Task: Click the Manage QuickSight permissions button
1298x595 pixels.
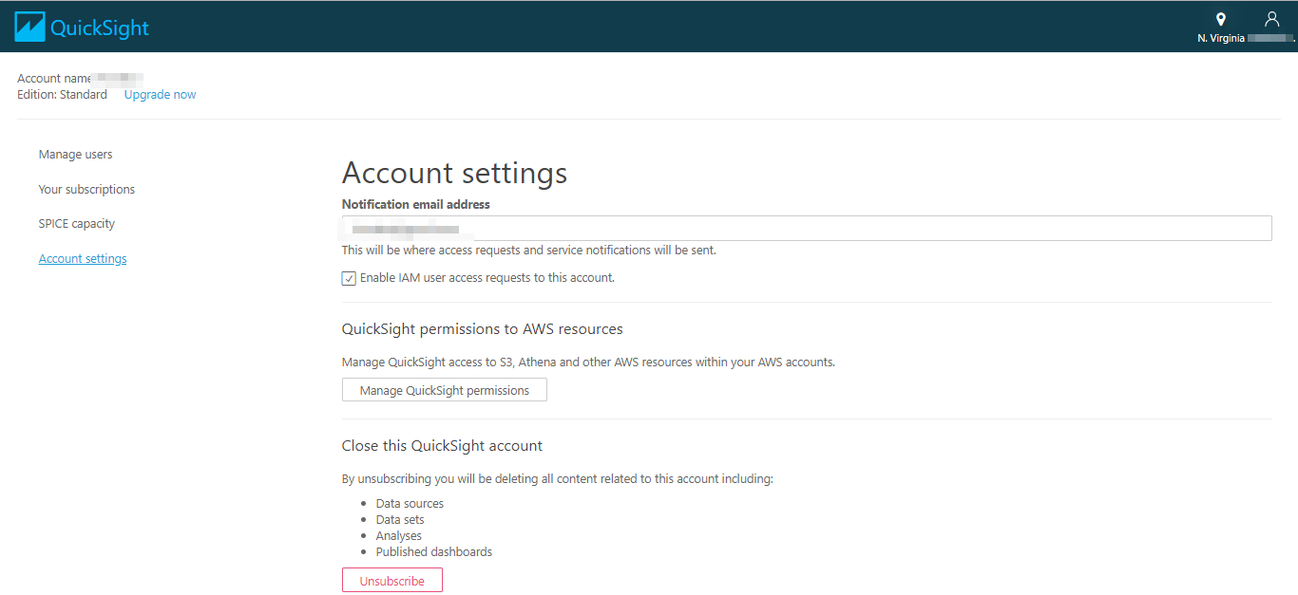Action: click(444, 389)
